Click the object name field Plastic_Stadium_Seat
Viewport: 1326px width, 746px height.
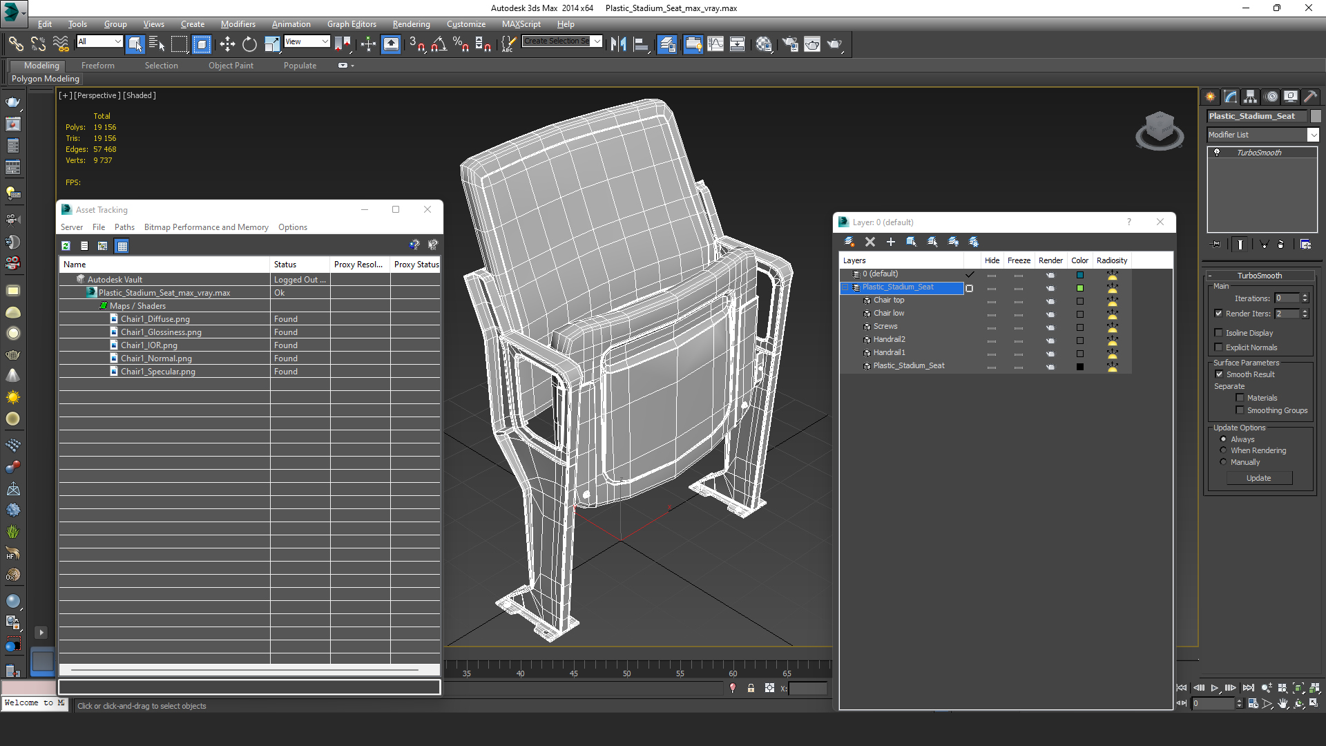pyautogui.click(x=1257, y=116)
